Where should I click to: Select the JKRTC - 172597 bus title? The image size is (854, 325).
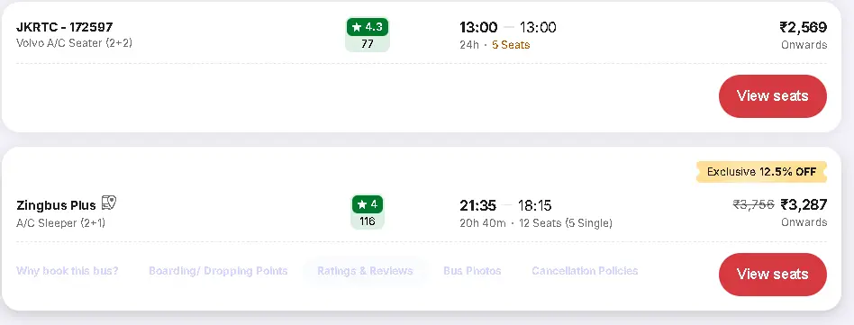click(x=65, y=27)
